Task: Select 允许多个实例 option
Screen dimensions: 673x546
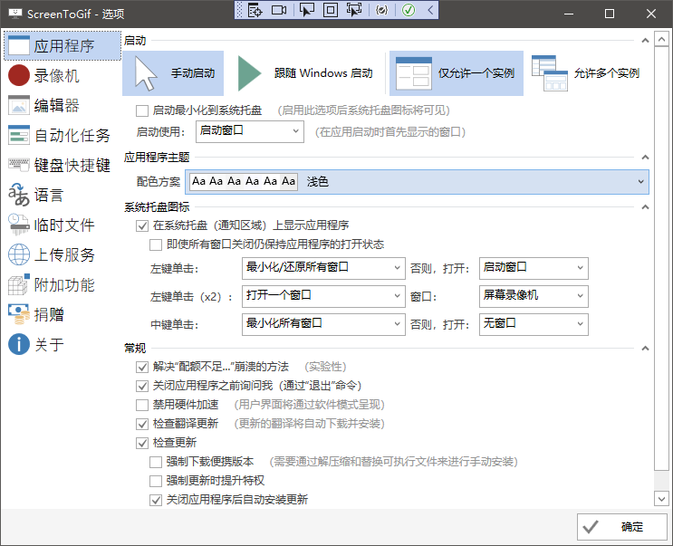Action: [586, 73]
